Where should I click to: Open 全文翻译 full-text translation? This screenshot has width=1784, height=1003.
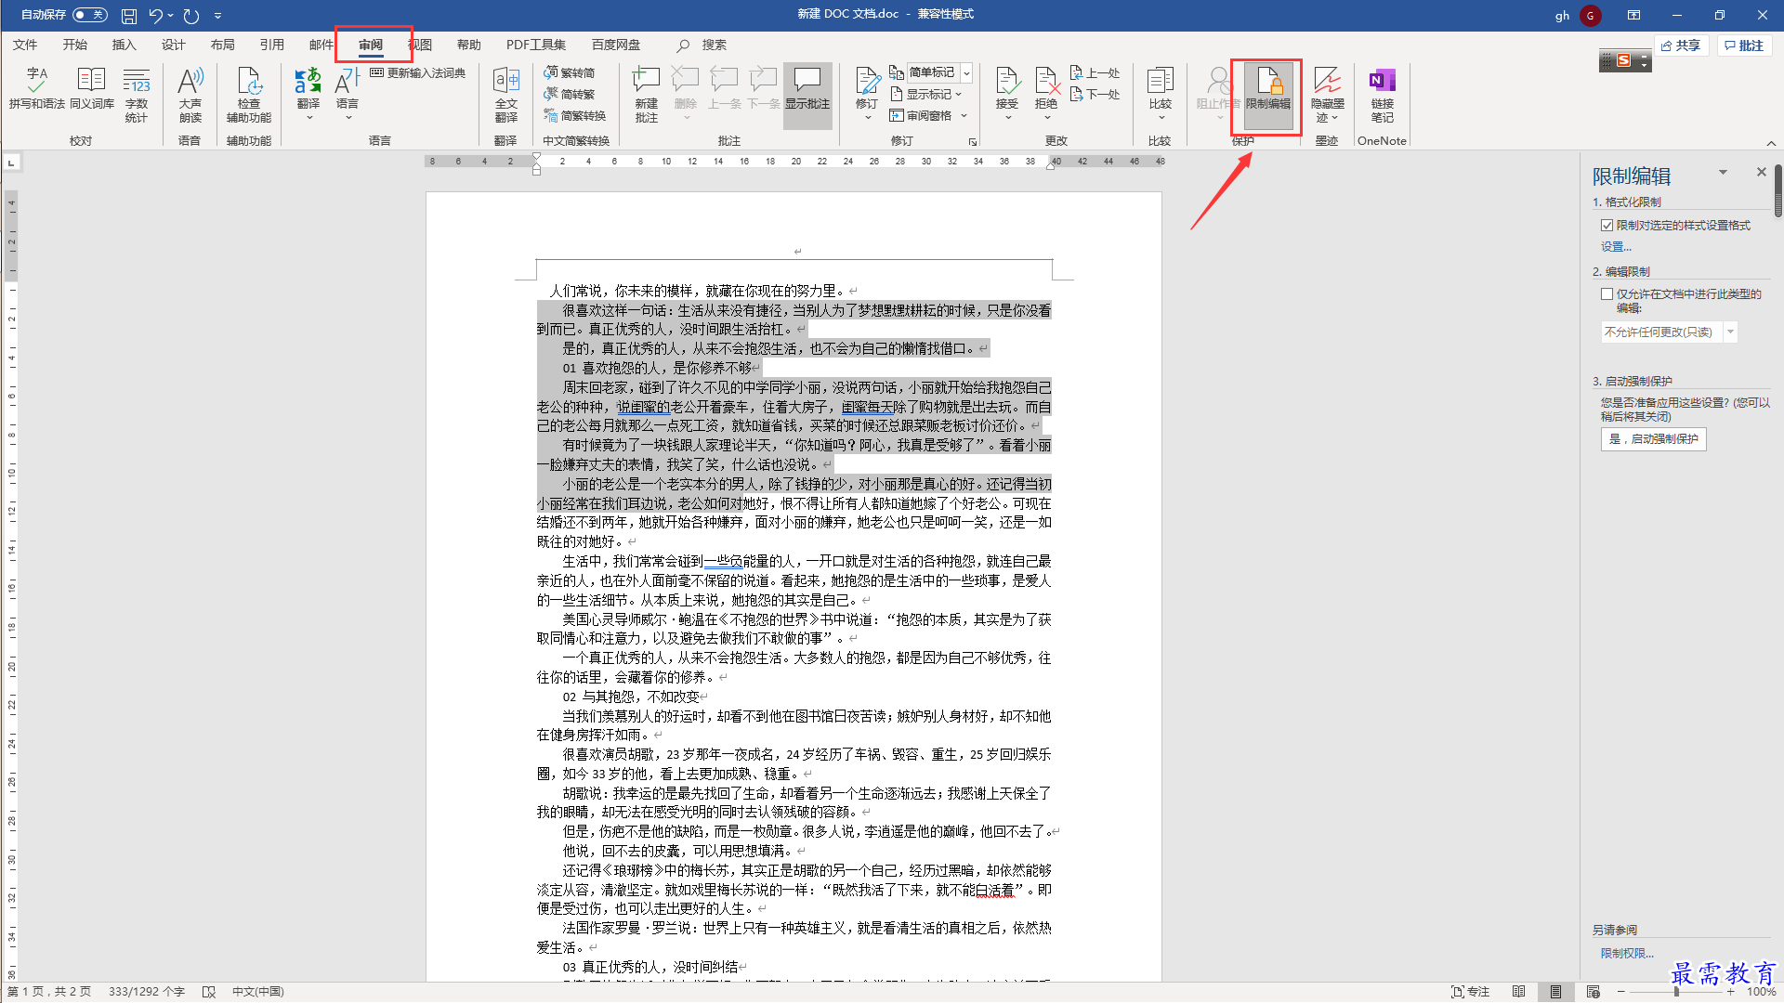point(506,95)
